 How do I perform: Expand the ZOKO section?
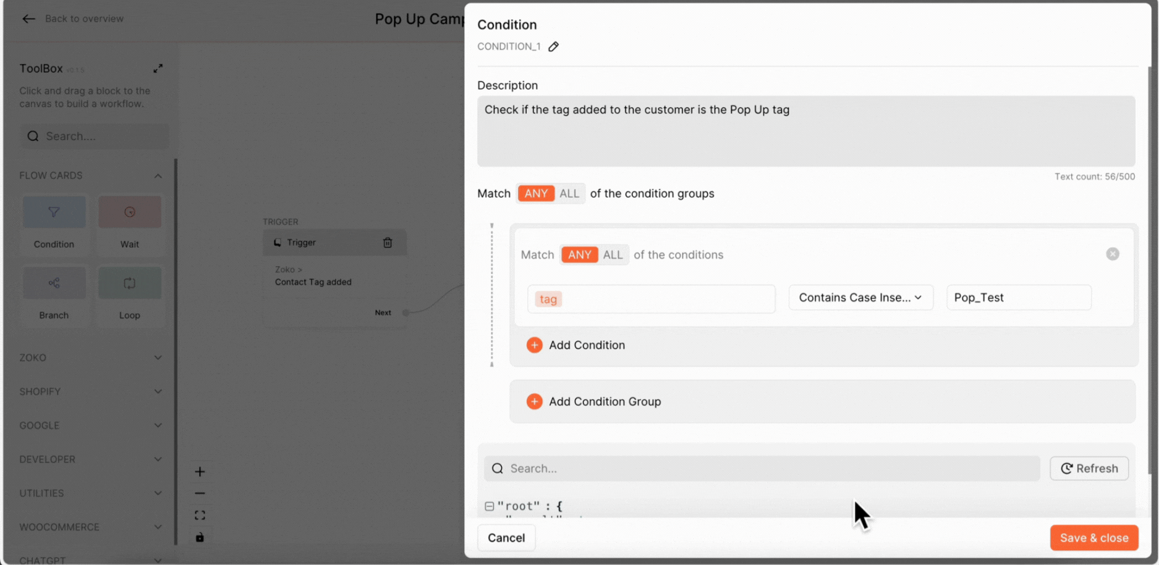[x=158, y=358]
